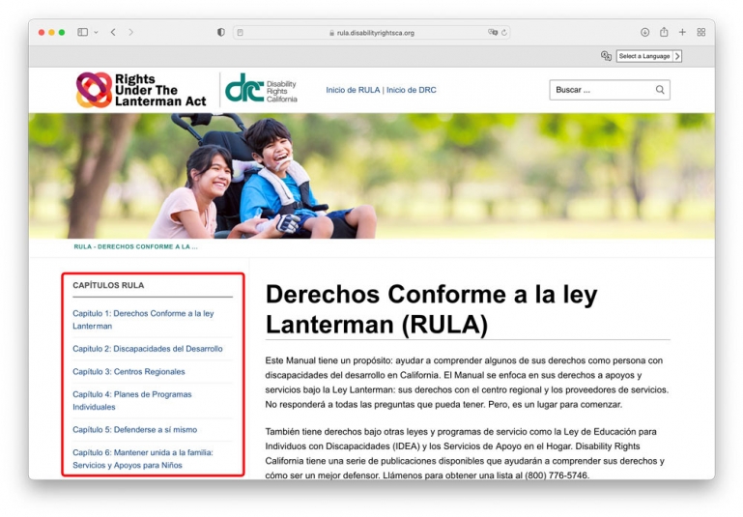Select the rula.disabilityrightsca.org address bar
Image resolution: width=743 pixels, height=517 pixels.
pyautogui.click(x=371, y=33)
